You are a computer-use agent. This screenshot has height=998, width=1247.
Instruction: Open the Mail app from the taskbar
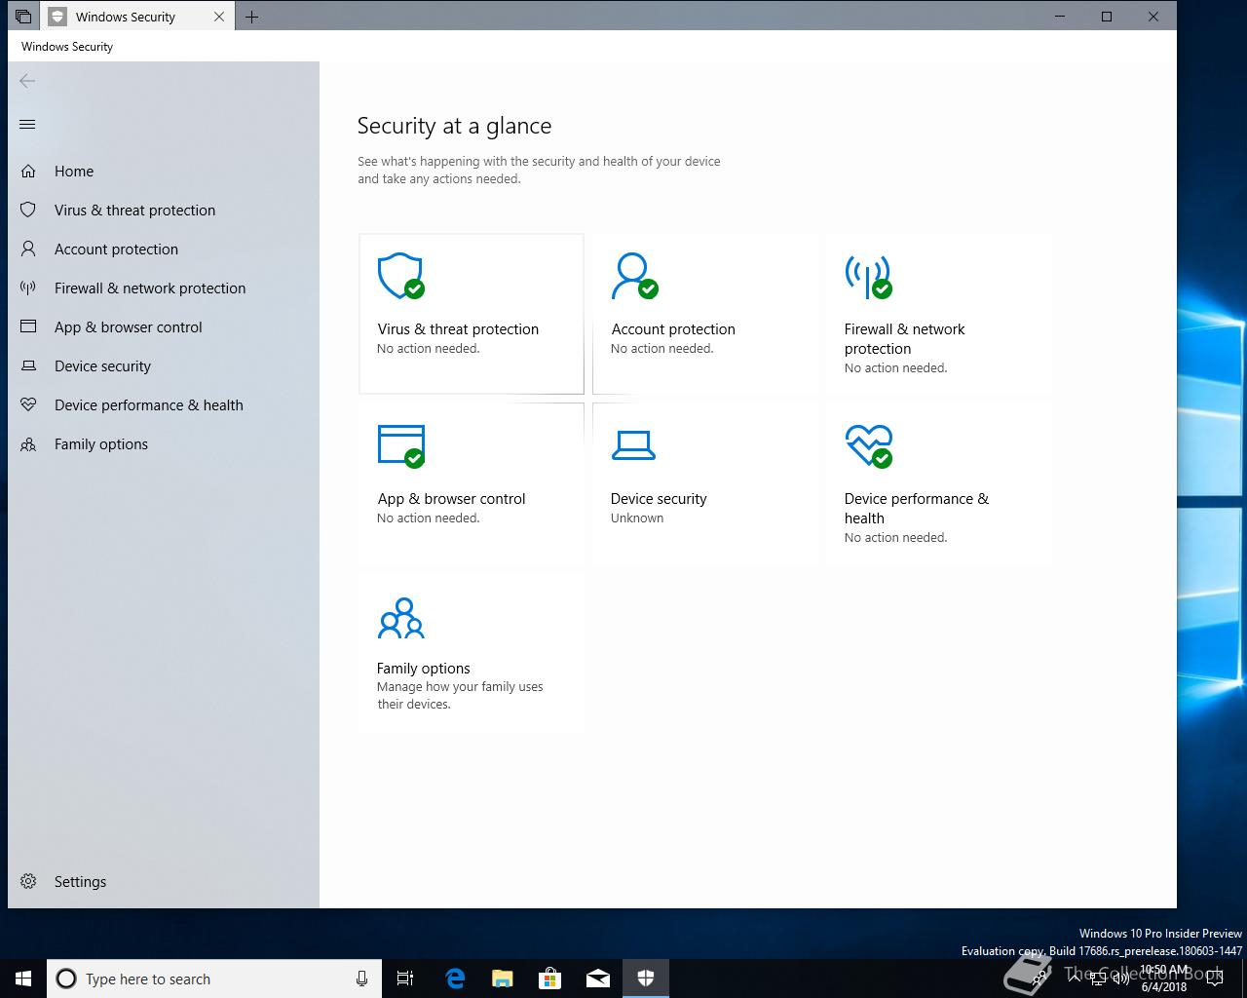(x=597, y=979)
